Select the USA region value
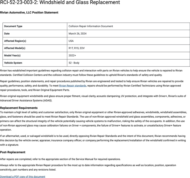The image size is (190, 178). pyautogui.click(x=71, y=41)
